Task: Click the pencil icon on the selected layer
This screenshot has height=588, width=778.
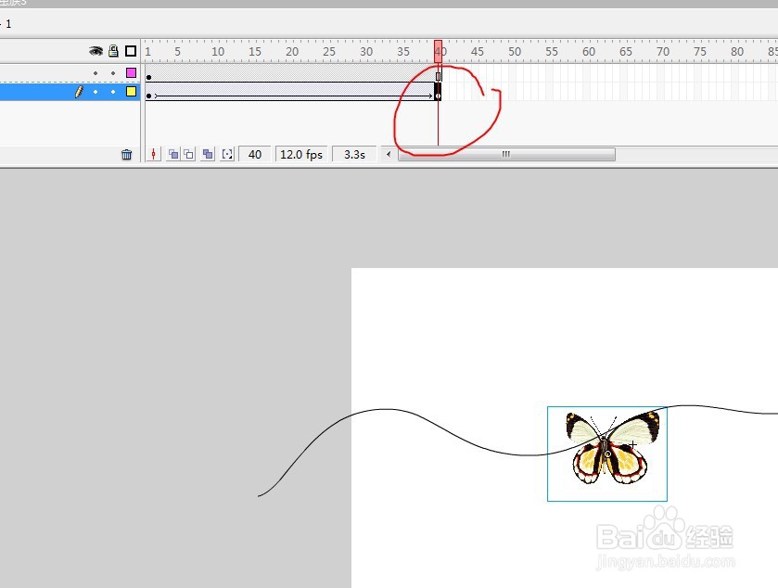Action: point(79,92)
